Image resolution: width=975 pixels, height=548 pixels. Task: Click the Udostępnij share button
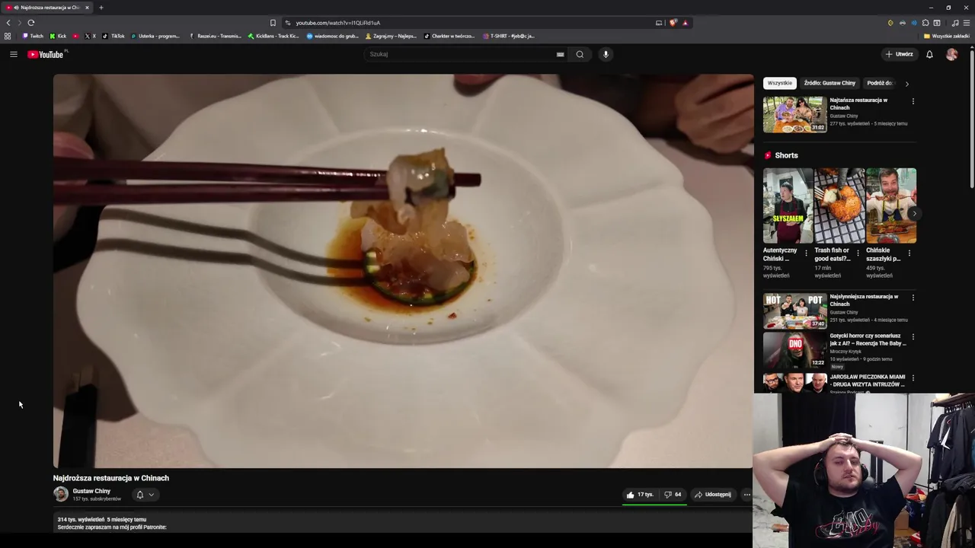tap(712, 495)
